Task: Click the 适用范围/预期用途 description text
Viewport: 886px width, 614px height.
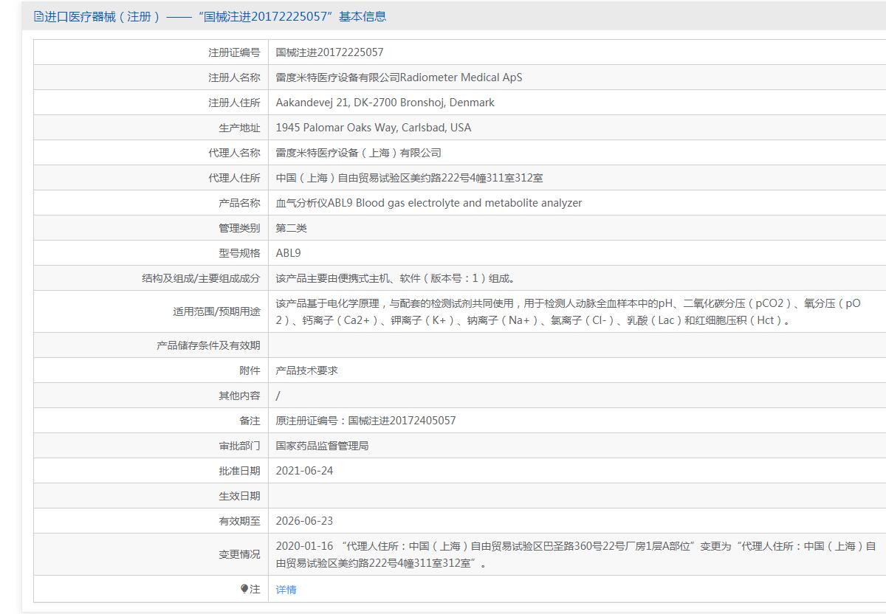Action: pyautogui.click(x=568, y=312)
